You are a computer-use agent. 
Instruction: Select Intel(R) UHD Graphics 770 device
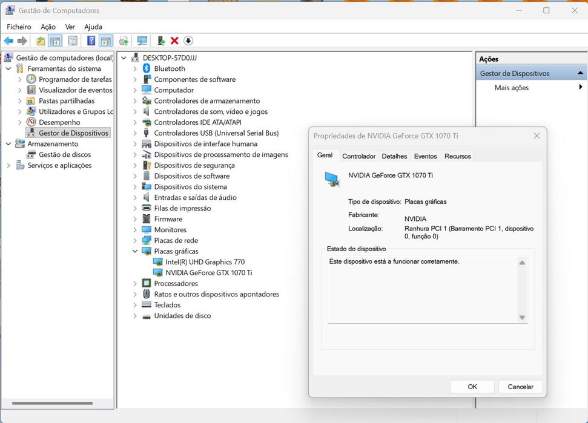coord(205,262)
